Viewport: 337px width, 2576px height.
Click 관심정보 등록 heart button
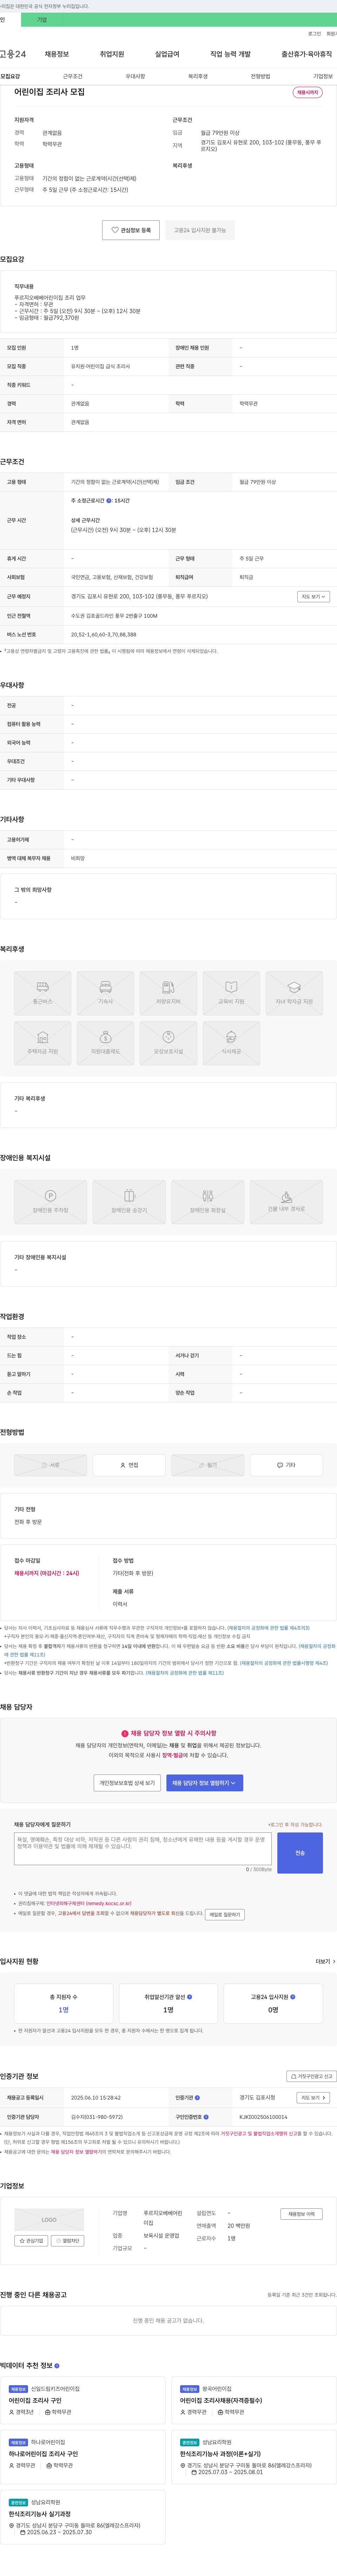coord(131,230)
